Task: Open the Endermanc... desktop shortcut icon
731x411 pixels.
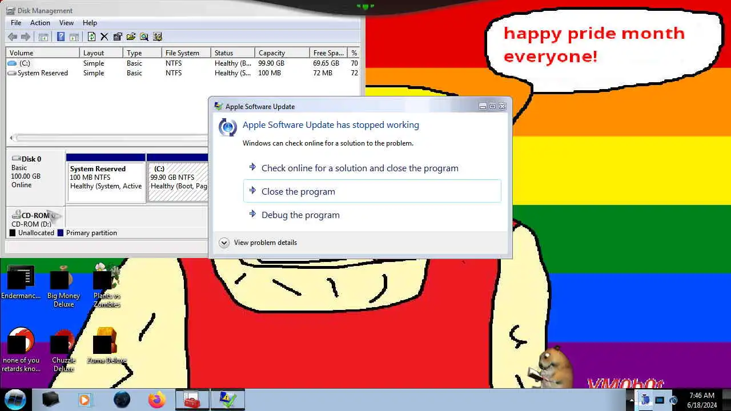Action: pos(21,279)
